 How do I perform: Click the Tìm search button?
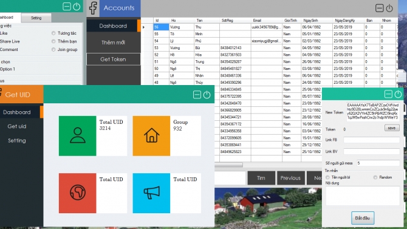[261, 178]
